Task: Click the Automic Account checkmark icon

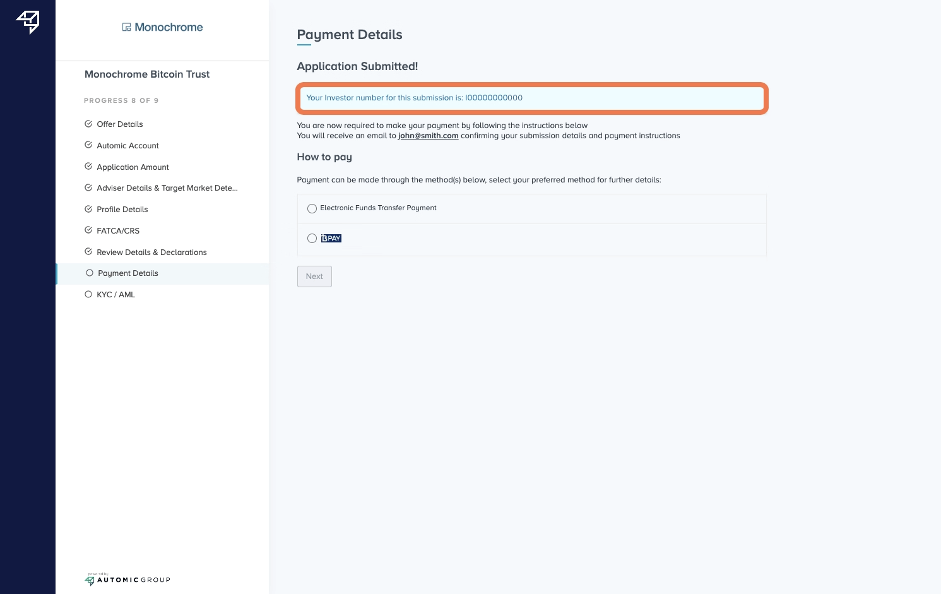Action: [88, 145]
